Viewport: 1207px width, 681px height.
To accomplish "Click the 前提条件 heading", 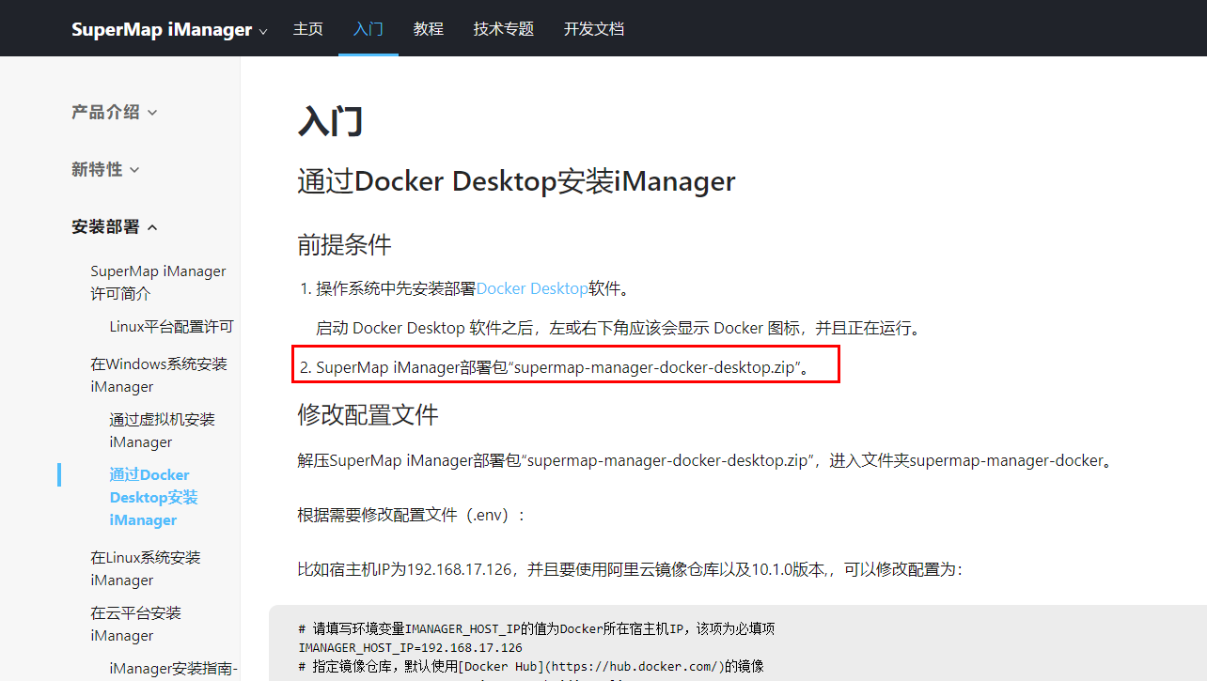I will (x=344, y=245).
